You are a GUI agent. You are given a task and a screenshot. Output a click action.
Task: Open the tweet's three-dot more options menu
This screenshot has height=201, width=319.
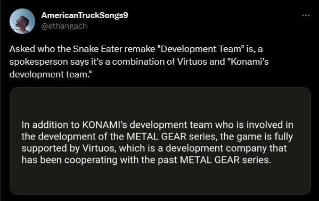coord(306,15)
